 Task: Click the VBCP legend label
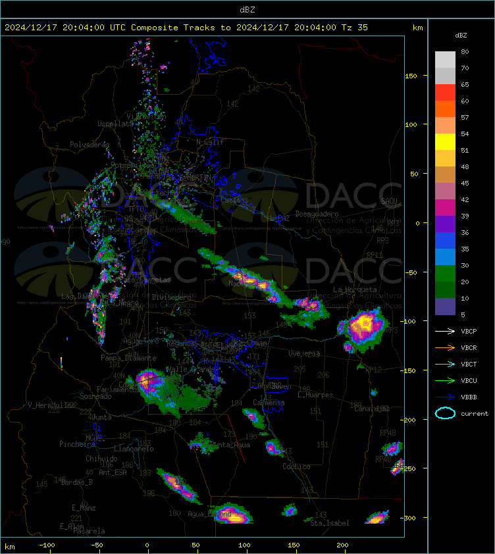[x=469, y=331]
